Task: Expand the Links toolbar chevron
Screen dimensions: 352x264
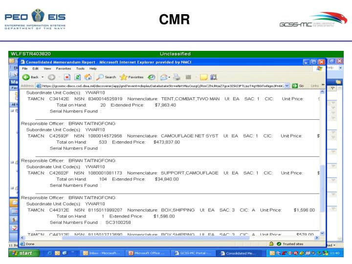Action: (x=322, y=86)
